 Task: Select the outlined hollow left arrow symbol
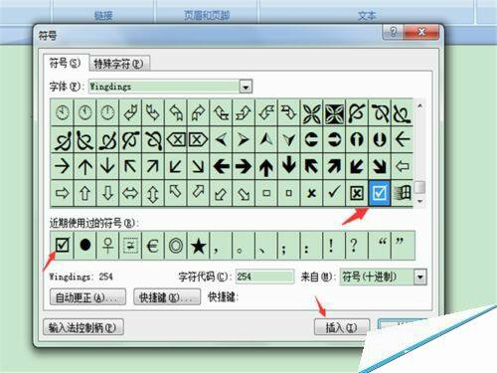coord(403,166)
